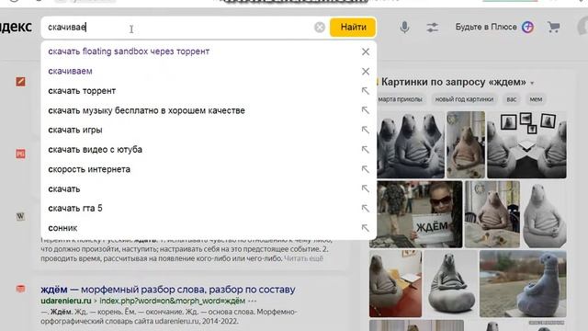
Task: Click the Будьте в Плюсе link
Action: (x=486, y=27)
